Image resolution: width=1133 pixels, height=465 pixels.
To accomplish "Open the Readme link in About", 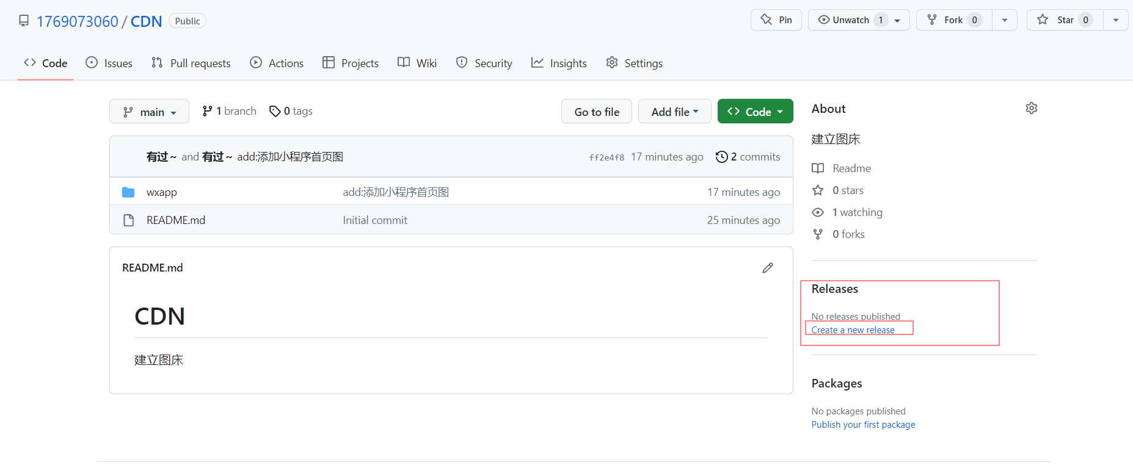I will click(852, 168).
